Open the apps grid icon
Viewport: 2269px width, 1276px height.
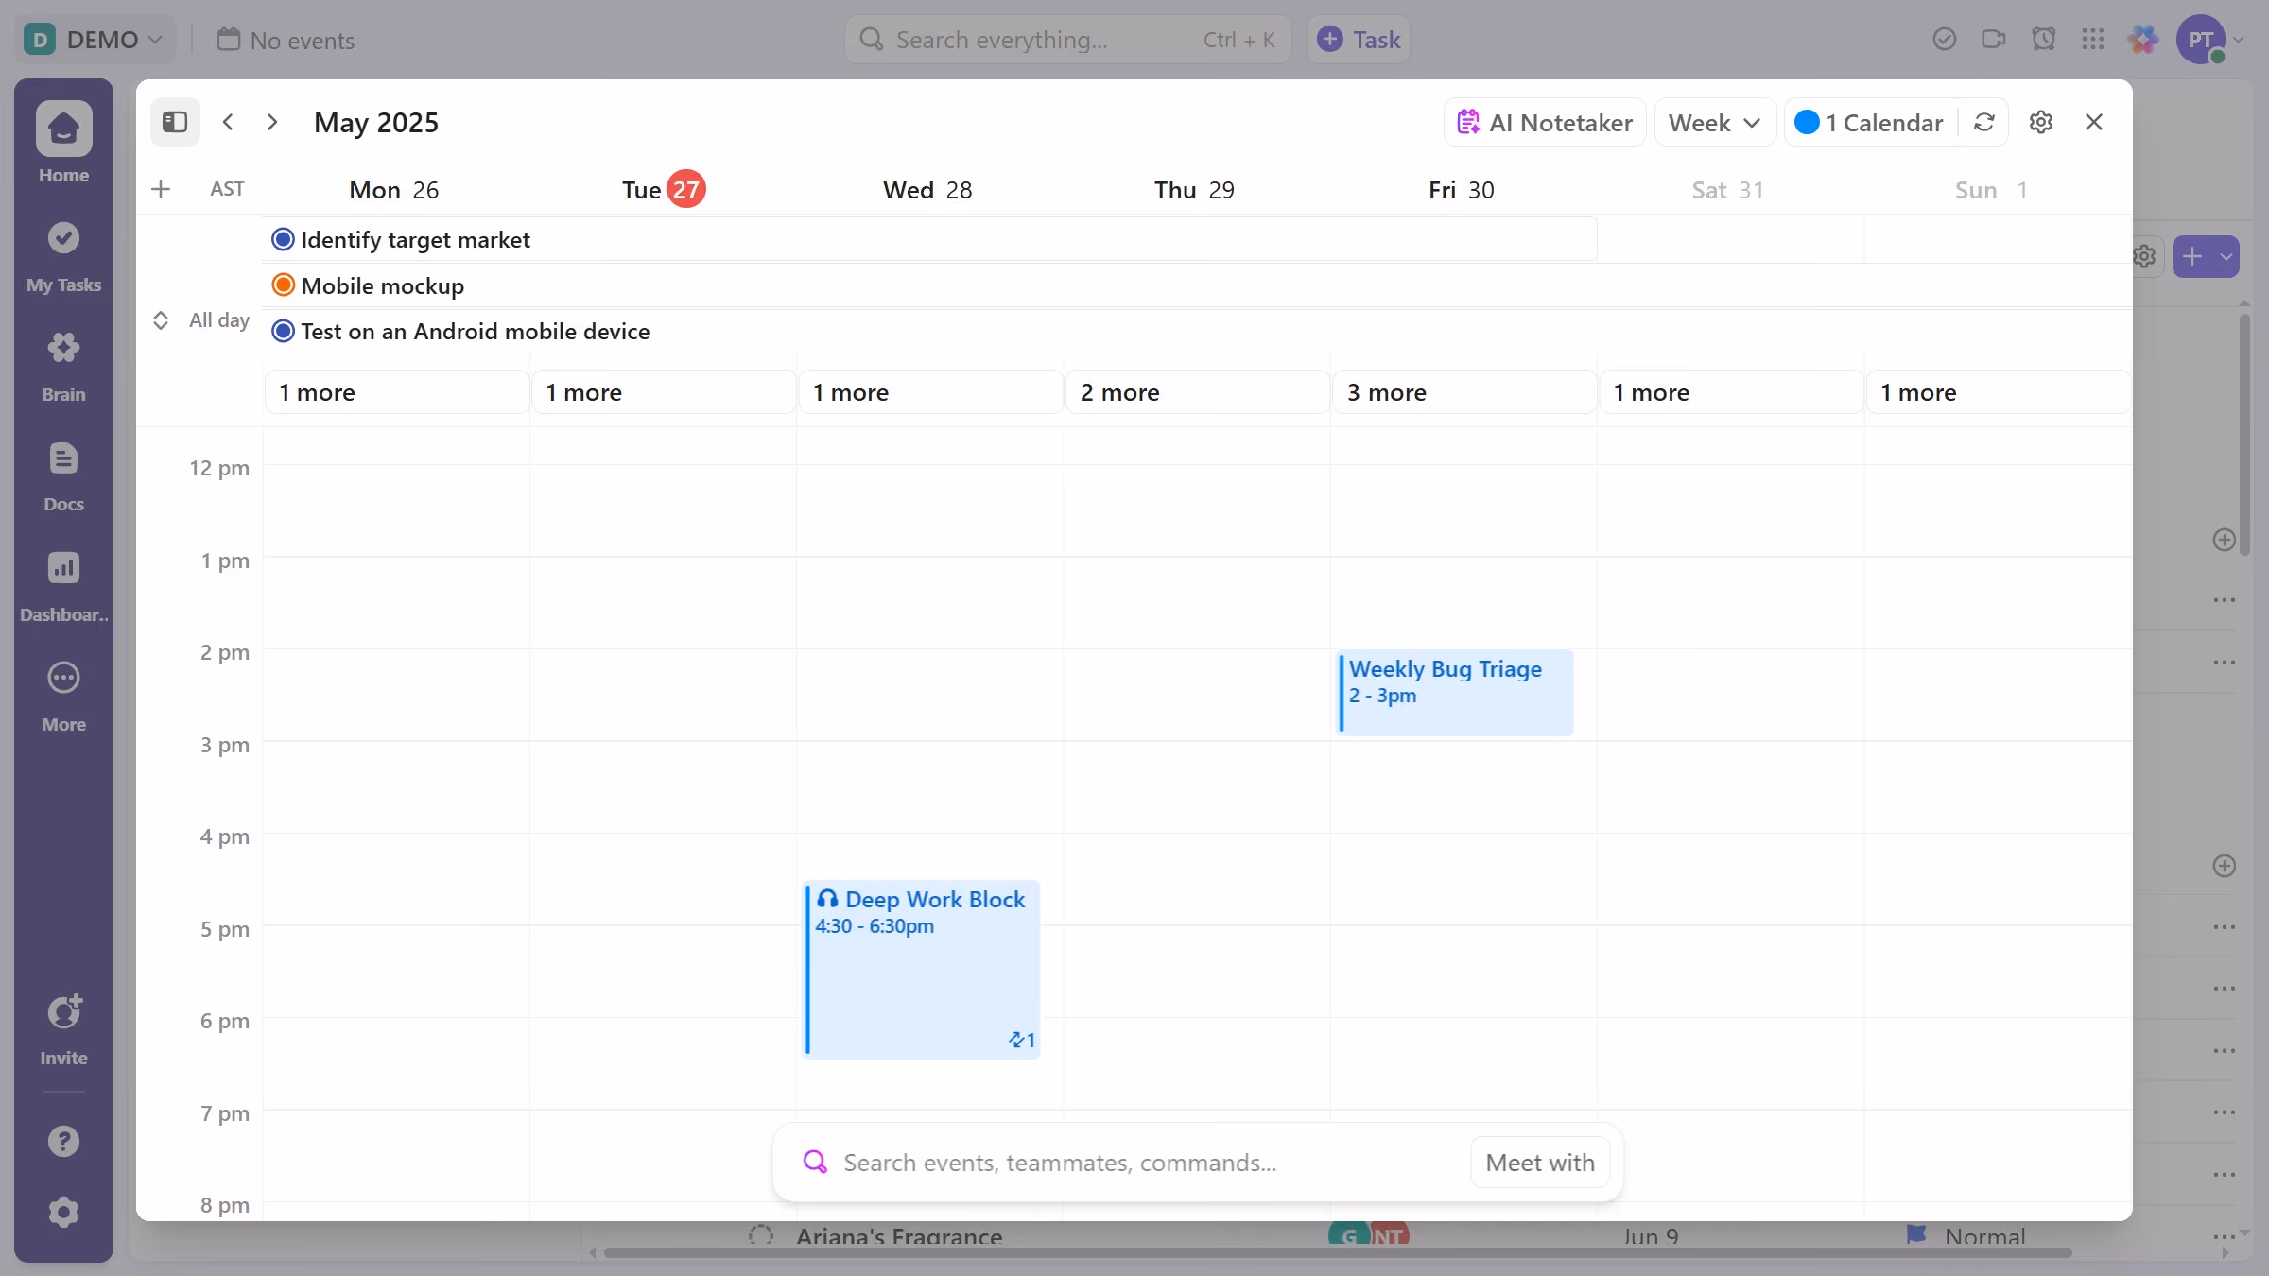tap(2093, 39)
